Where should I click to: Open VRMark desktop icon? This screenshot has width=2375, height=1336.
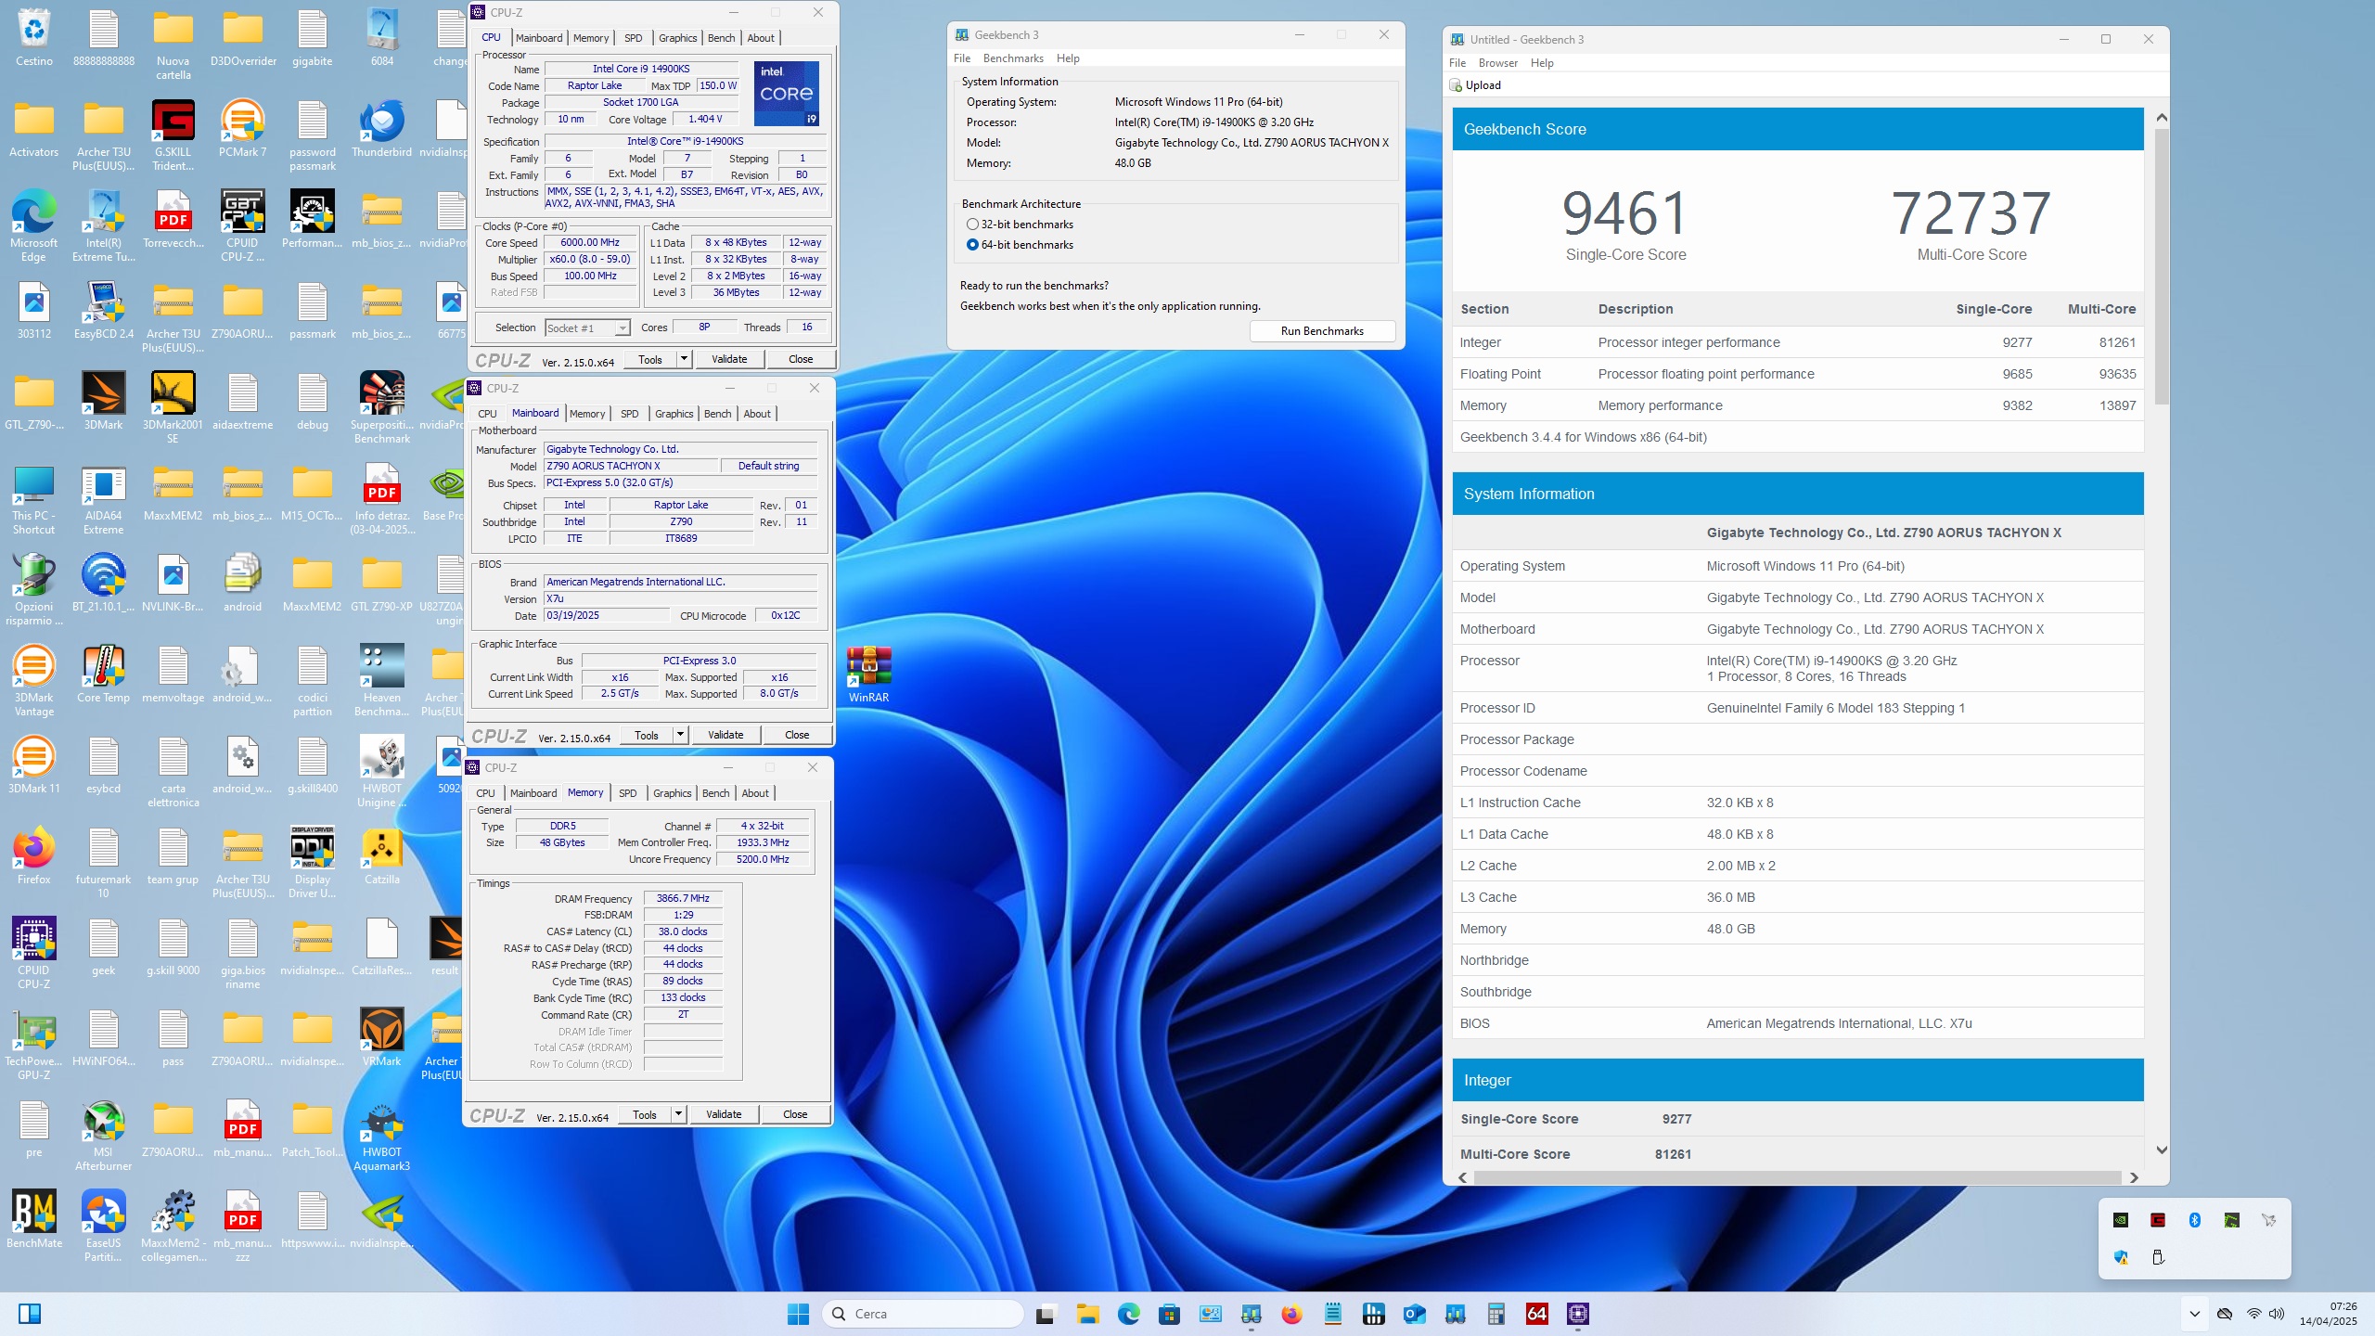click(381, 1037)
